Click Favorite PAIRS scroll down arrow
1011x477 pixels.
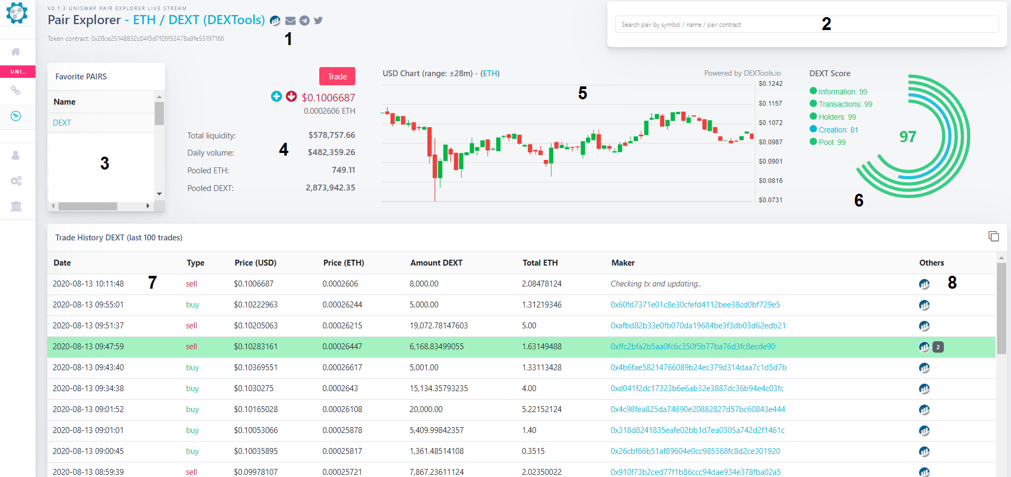pos(159,194)
